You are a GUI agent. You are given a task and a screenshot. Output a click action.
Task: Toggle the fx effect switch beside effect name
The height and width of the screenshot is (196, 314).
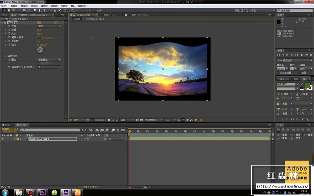tap(5, 23)
